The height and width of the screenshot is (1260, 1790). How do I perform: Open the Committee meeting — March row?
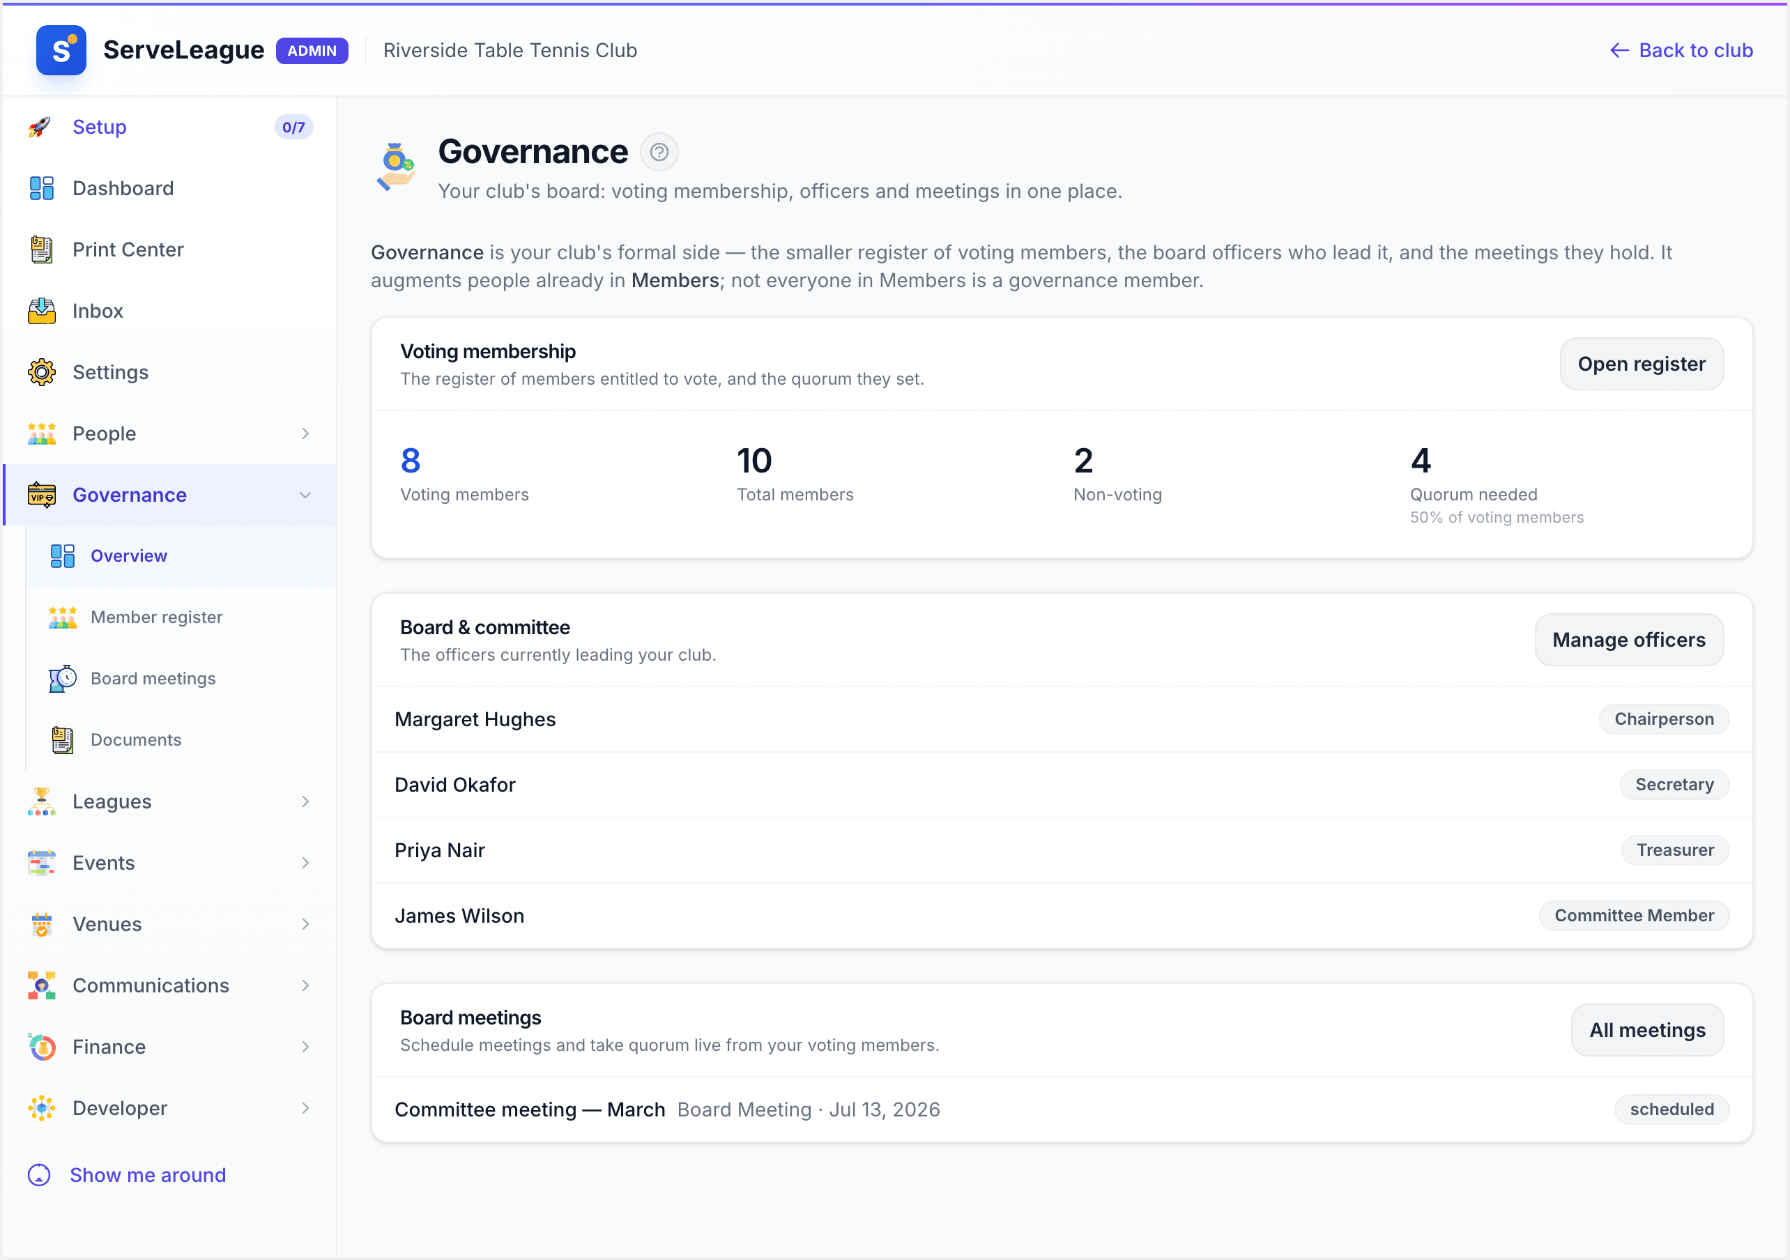[1062, 1109]
